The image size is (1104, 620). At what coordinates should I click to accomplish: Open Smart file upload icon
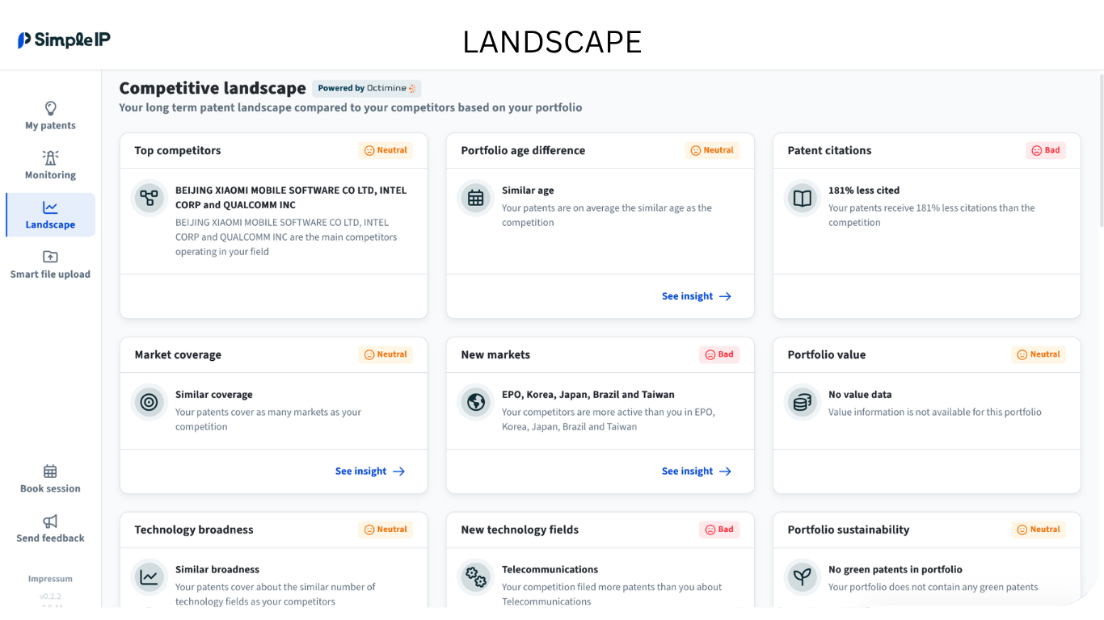[50, 257]
